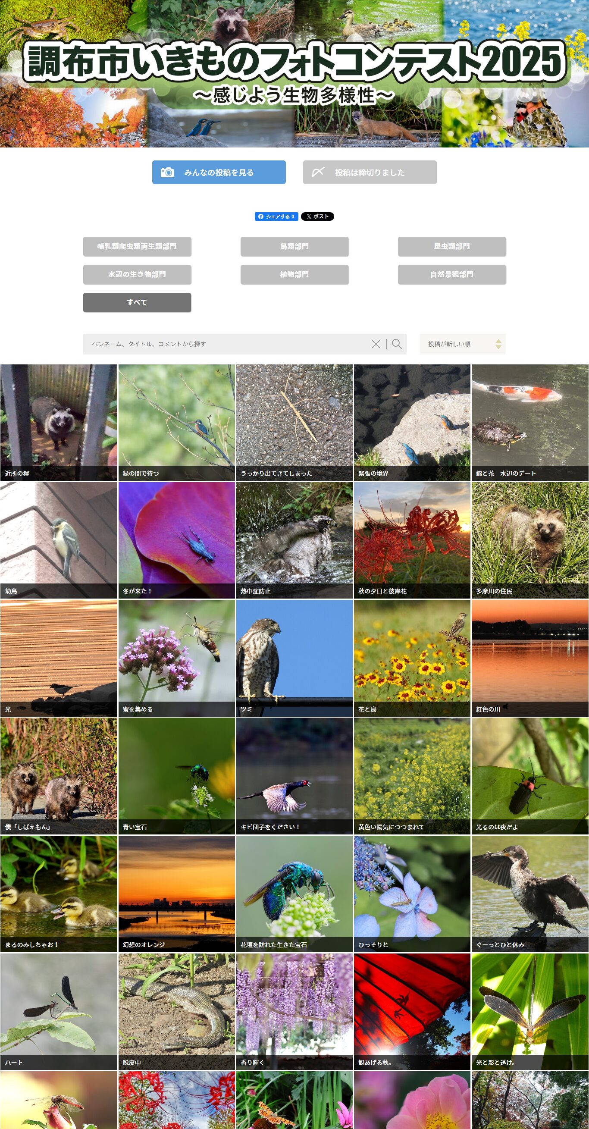Image resolution: width=589 pixels, height=1129 pixels.
Task: Clear the search field with the X icon
Action: [x=376, y=344]
